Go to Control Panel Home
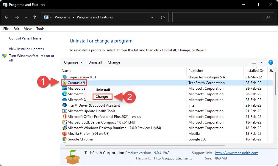The height and width of the screenshot is (166, 278). 25,38
